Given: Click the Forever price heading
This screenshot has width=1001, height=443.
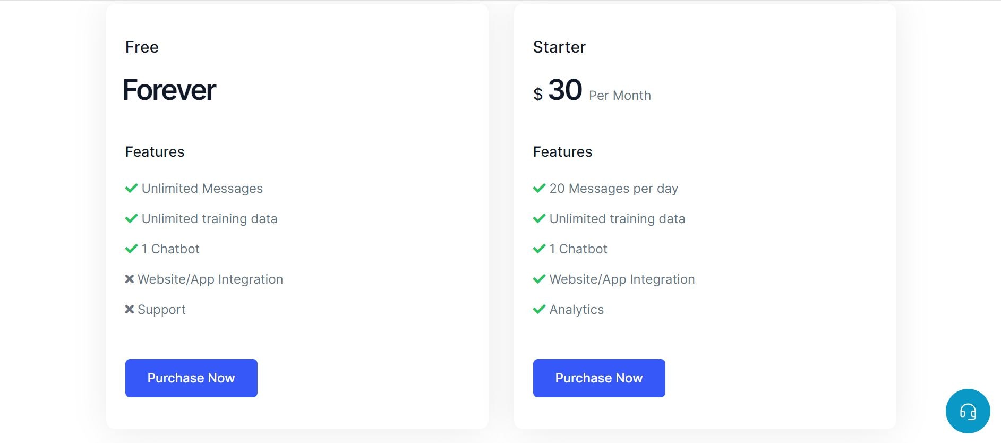Looking at the screenshot, I should tap(169, 90).
